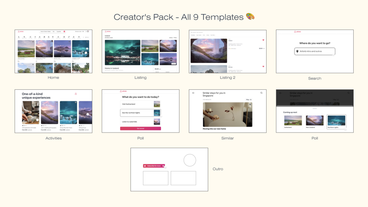368x207 pixels.
Task: Click the Coming up next heading
Action: pos(290,112)
